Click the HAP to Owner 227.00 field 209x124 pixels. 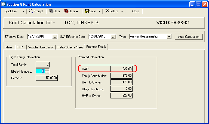(x=121, y=95)
